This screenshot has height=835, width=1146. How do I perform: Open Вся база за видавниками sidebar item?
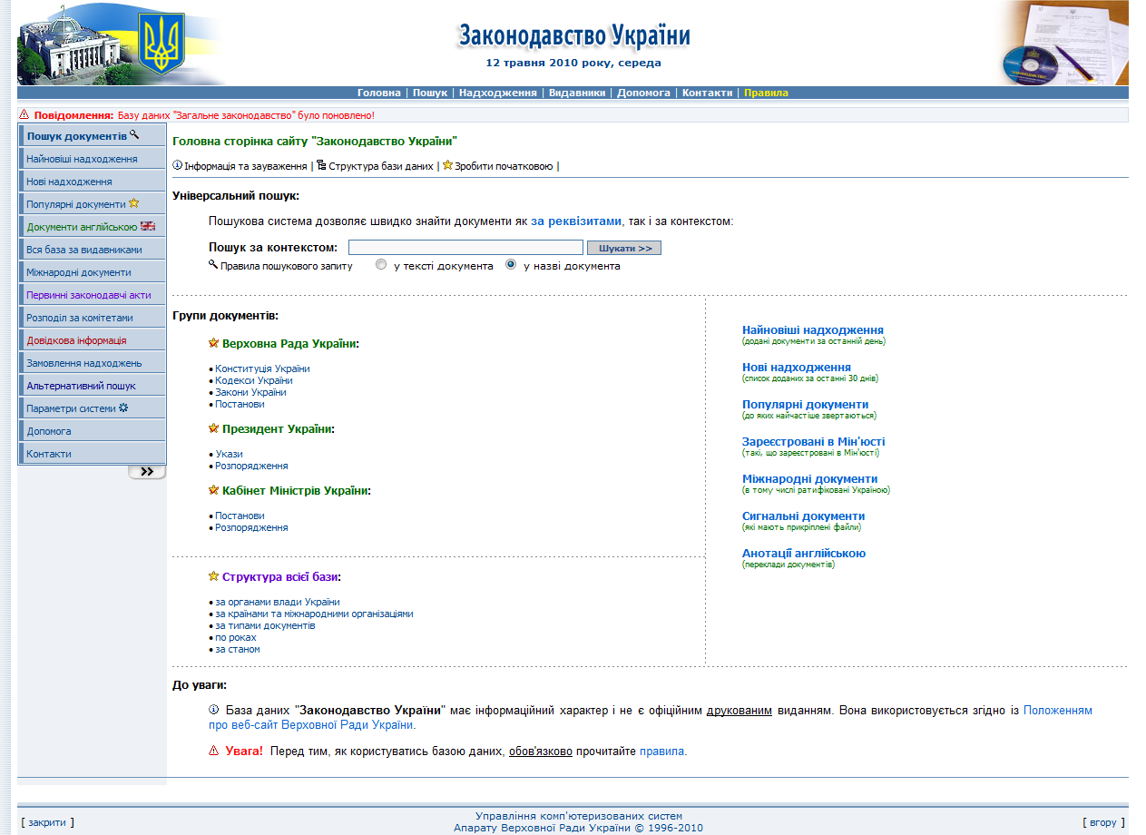(x=93, y=250)
